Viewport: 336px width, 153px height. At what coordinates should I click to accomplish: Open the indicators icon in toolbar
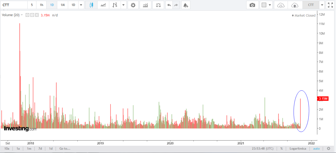(145, 5)
